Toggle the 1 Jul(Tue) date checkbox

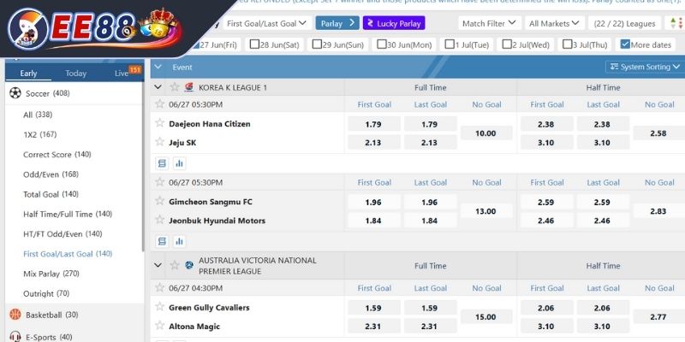tap(449, 44)
